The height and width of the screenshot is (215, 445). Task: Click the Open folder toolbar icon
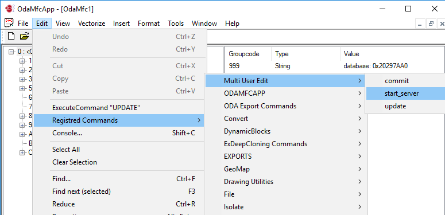[25, 36]
